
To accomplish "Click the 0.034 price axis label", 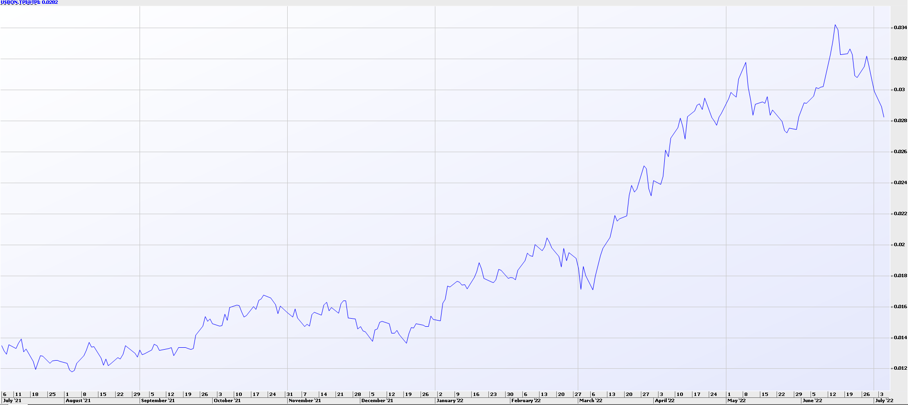I will (x=900, y=28).
